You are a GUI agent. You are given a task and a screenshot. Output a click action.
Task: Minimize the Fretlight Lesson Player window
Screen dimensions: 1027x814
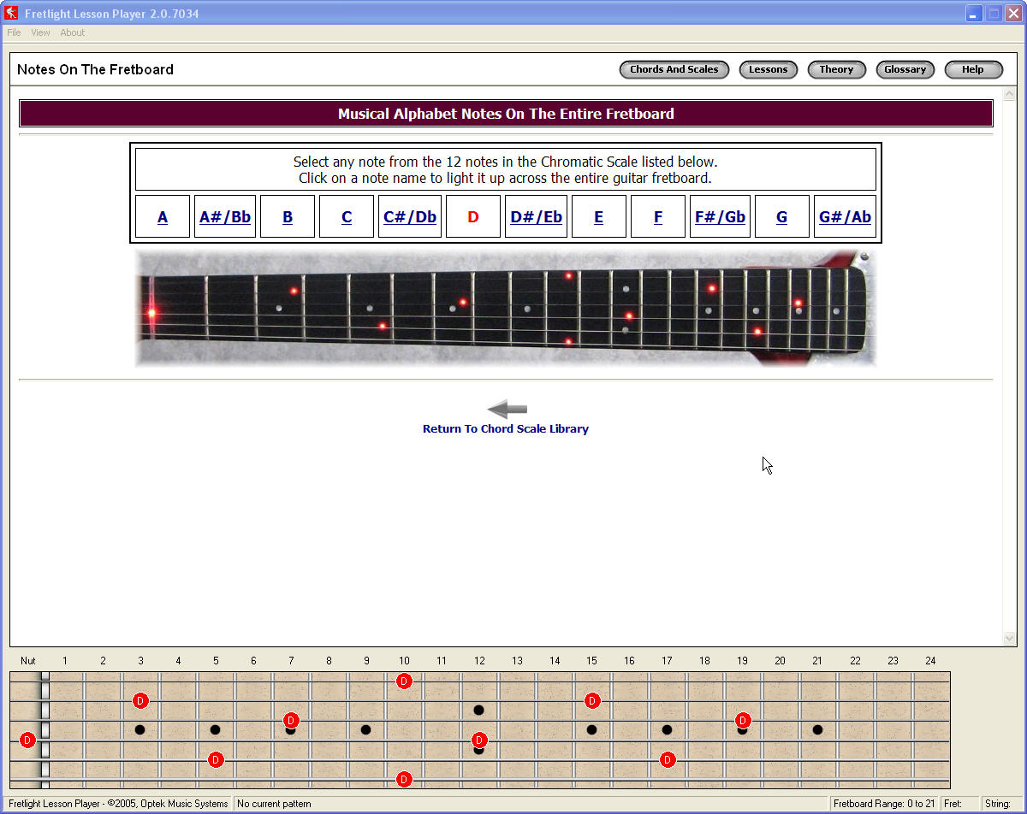tap(974, 13)
